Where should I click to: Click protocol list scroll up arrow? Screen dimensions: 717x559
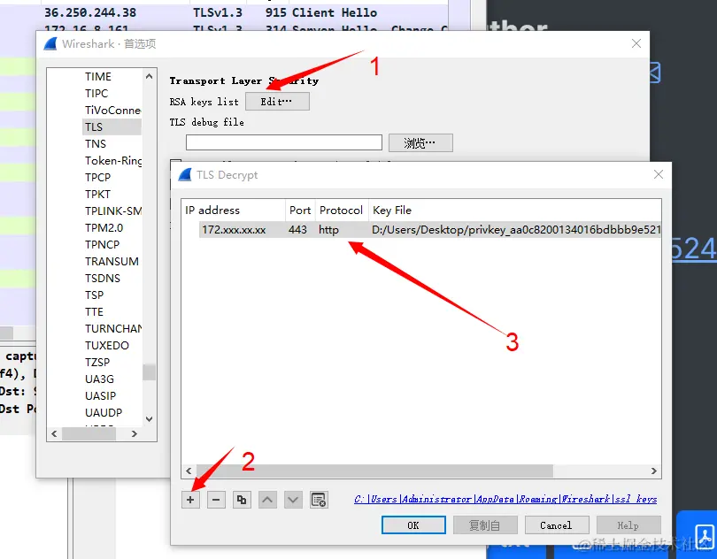pos(149,76)
